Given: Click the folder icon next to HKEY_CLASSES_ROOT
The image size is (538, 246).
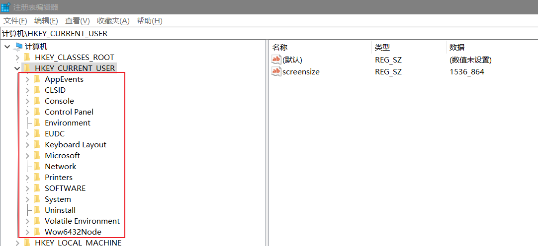Looking at the screenshot, I should coord(27,58).
